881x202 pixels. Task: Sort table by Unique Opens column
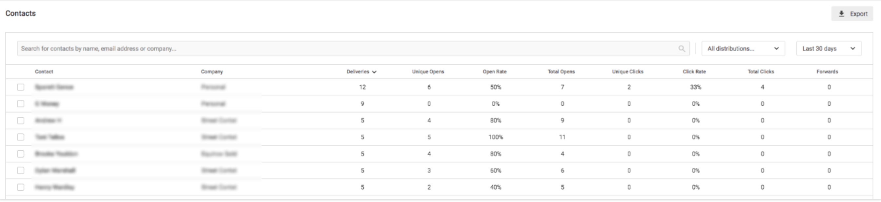(x=428, y=72)
